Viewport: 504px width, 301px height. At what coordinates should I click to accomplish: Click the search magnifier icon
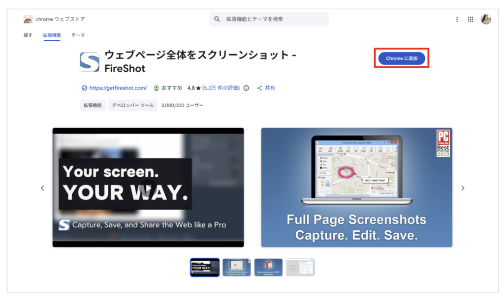(x=217, y=19)
